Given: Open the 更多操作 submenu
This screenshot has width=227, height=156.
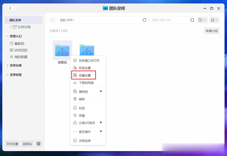Looking at the screenshot, I should coord(88,132).
